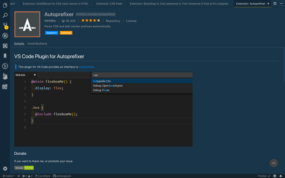Open the Explorer files icon
The width and height of the screenshot is (285, 178).
coord(5,5)
